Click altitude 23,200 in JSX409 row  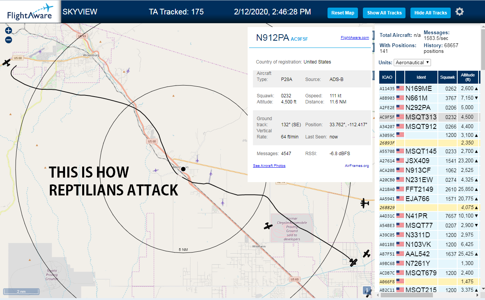[x=467, y=161]
